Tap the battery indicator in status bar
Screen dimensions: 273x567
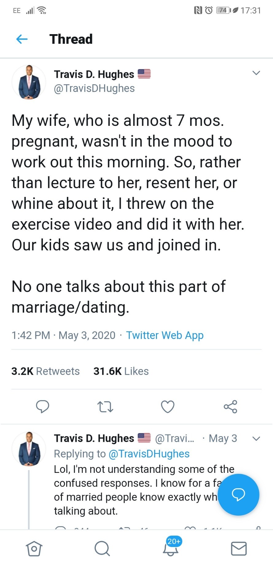click(223, 10)
